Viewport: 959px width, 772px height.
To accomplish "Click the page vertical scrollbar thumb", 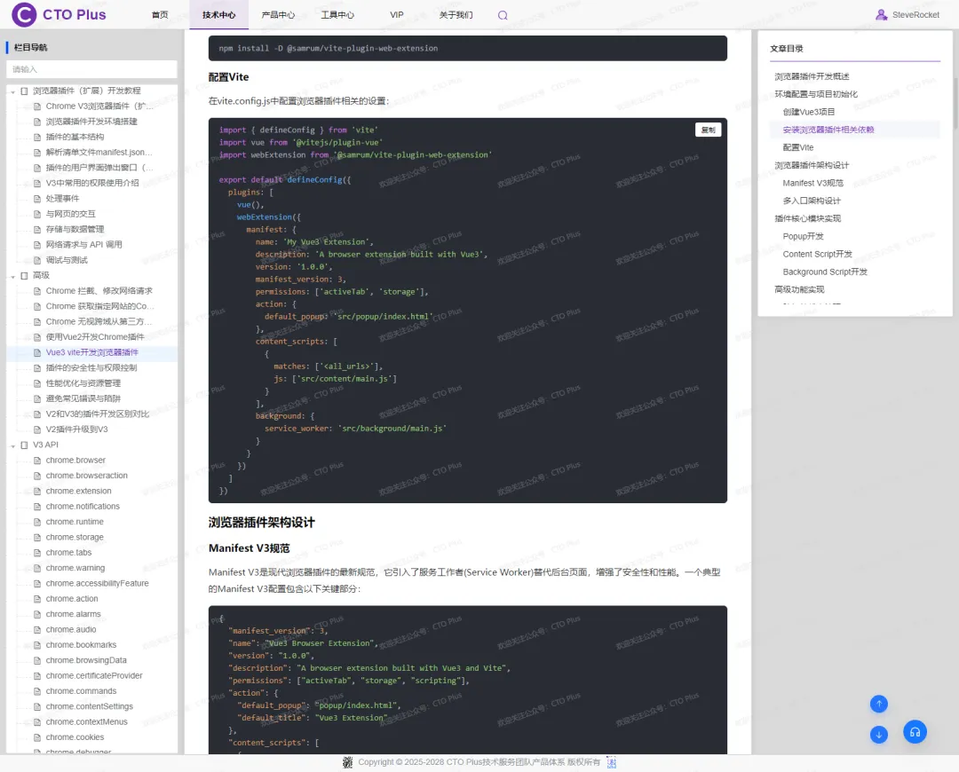I will 955,104.
